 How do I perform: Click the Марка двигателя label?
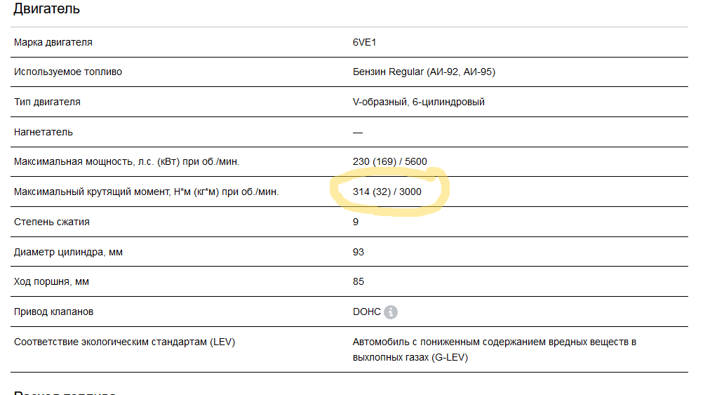click(x=53, y=42)
